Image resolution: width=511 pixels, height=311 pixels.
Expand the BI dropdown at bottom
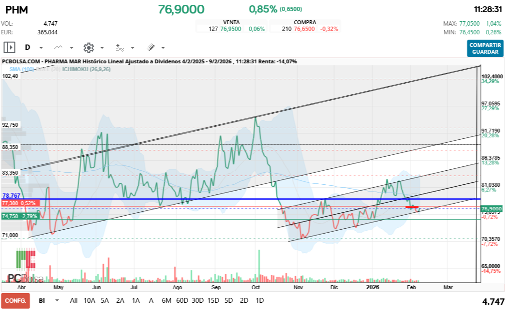pos(57,300)
